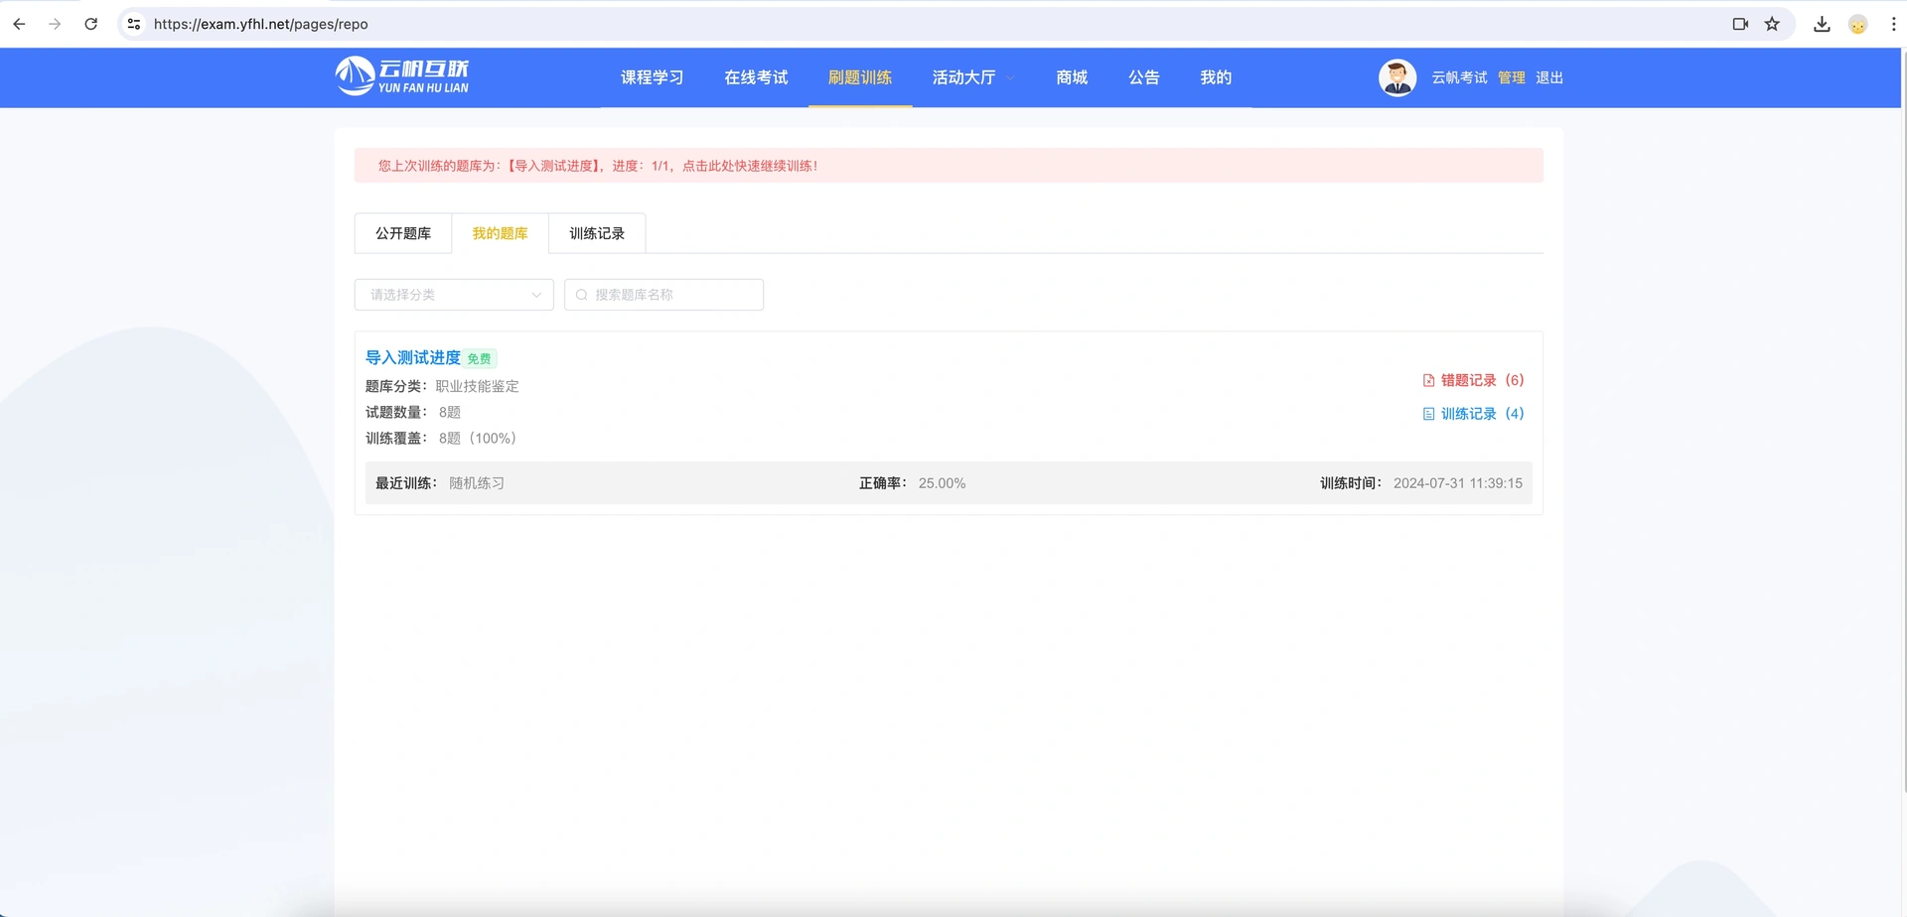Click the search magnifier icon in the 搜索题库名称 field
The image size is (1907, 917).
pyautogui.click(x=582, y=295)
